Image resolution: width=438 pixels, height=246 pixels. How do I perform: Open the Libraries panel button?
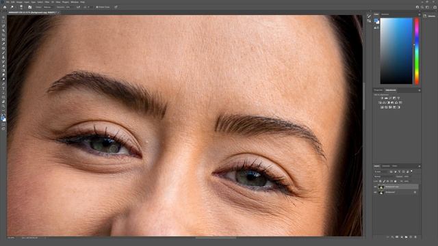[x=430, y=16]
